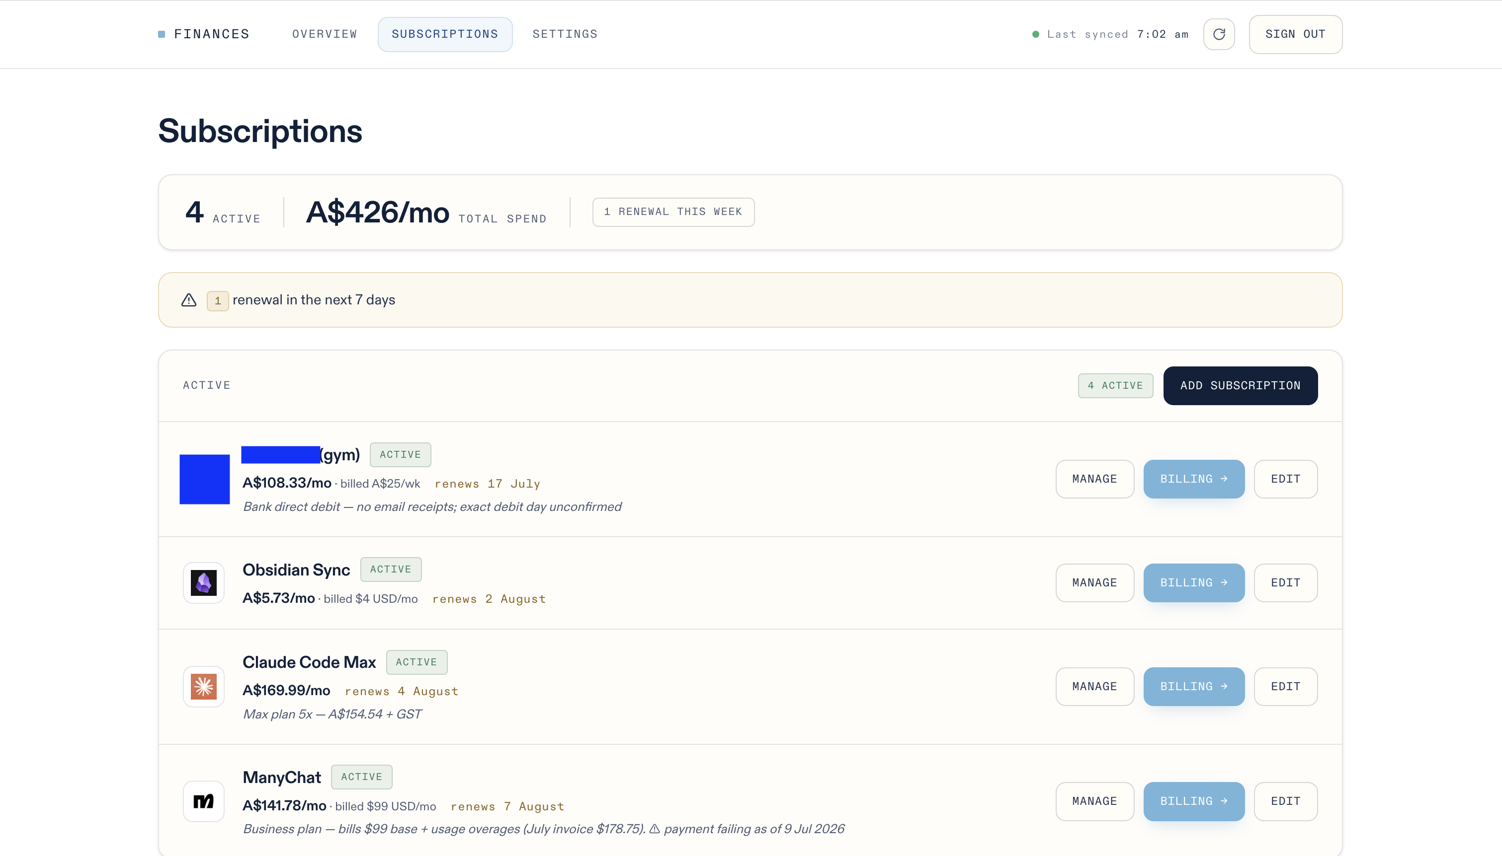Click the refresh sync icon button
Image resolution: width=1502 pixels, height=856 pixels.
(1218, 34)
